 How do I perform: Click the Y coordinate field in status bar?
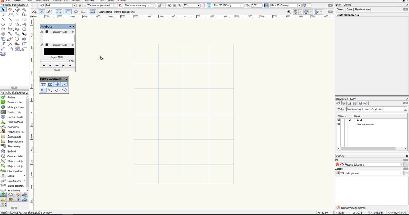coord(341,212)
